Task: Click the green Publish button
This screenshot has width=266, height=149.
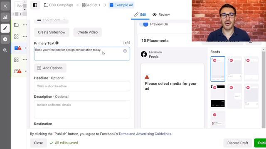Action: [260, 143]
